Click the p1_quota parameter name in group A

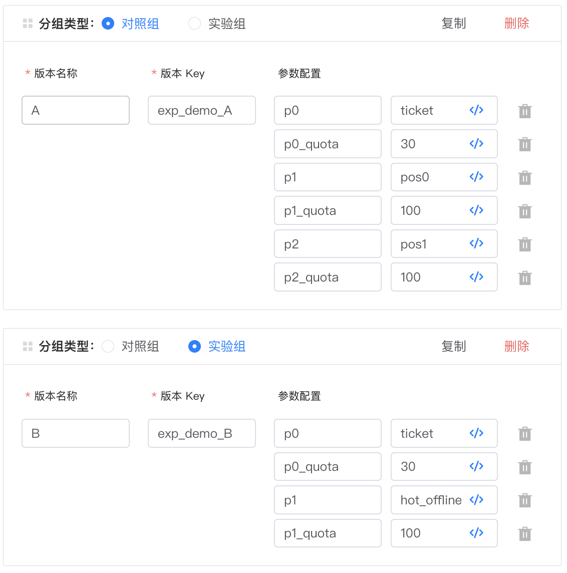328,211
